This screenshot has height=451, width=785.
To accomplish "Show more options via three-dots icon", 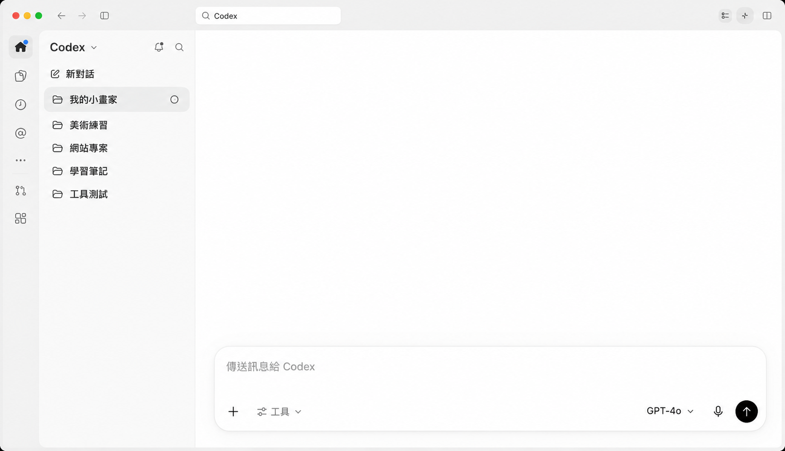I will click(20, 160).
